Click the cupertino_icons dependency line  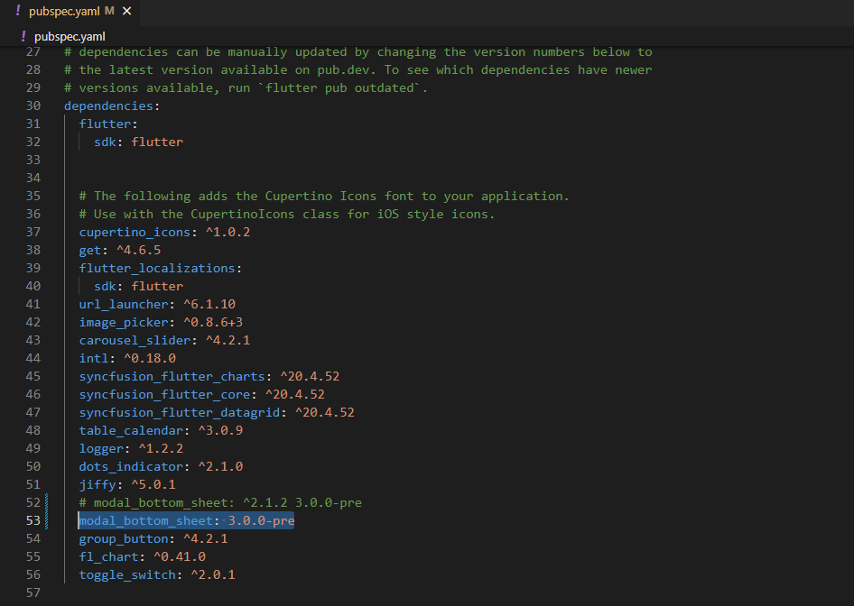tap(164, 233)
